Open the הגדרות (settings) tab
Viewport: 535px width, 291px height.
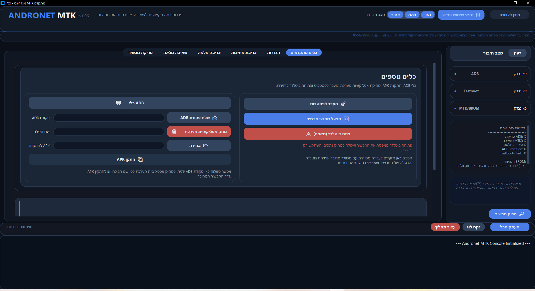273,53
